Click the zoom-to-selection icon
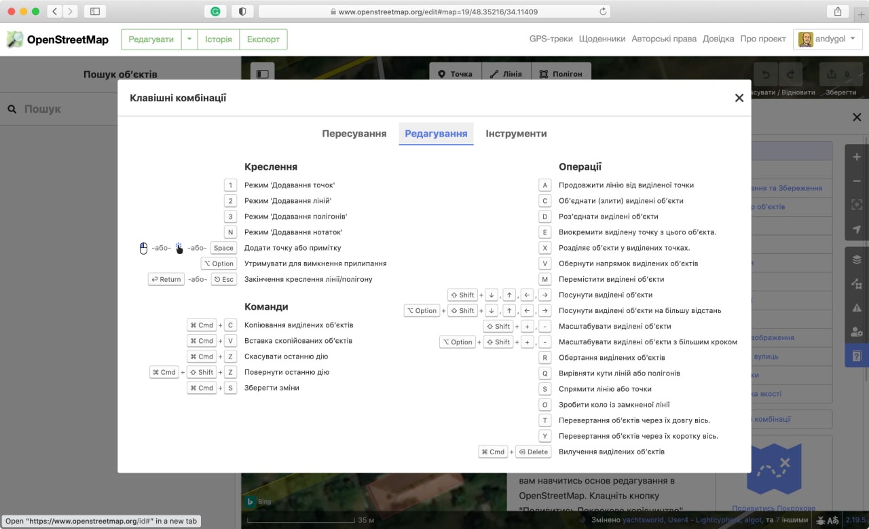 pyautogui.click(x=857, y=204)
